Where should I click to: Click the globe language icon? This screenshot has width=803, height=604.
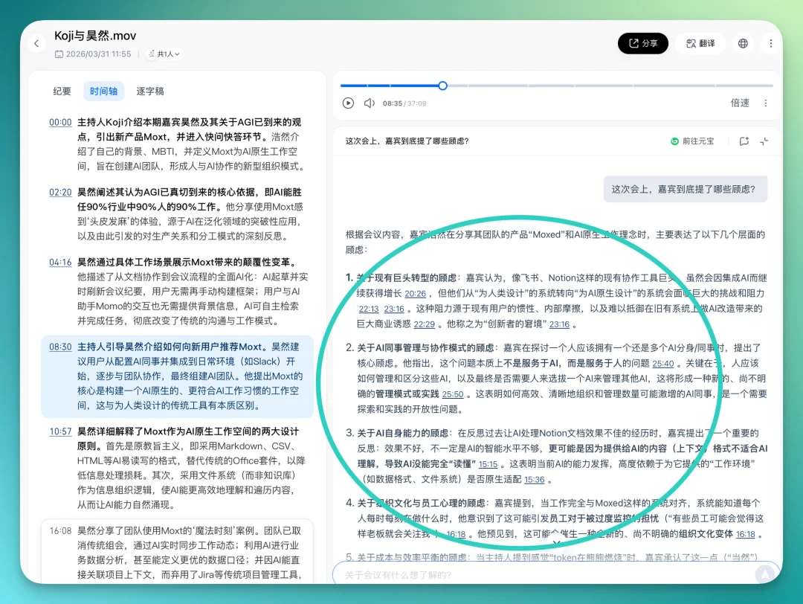(x=743, y=43)
